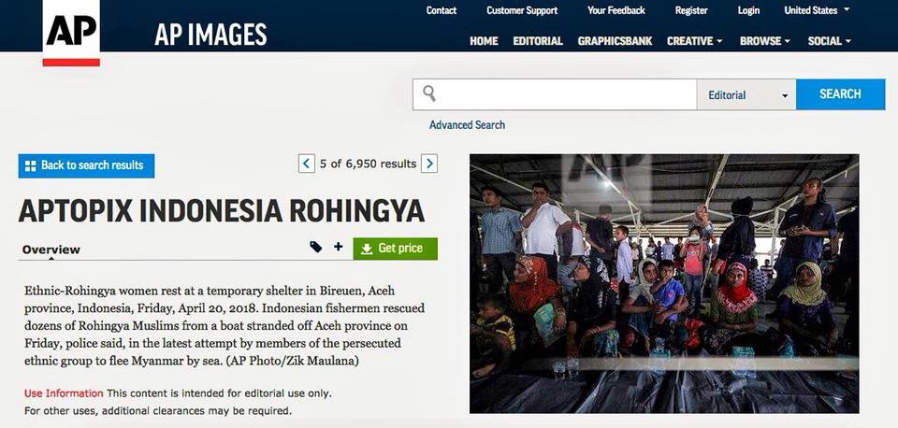Viewport: 898px width, 428px height.
Task: Expand the United States region dropdown
Action: point(817,10)
